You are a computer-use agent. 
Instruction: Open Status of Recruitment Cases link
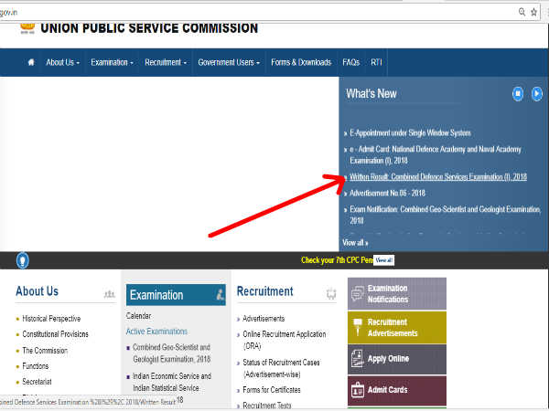(281, 368)
